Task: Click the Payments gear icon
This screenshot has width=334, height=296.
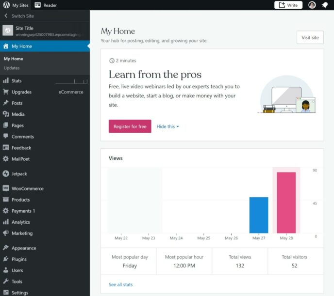Action: pyautogui.click(x=6, y=211)
